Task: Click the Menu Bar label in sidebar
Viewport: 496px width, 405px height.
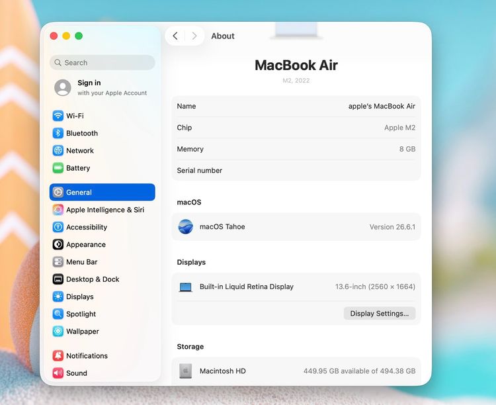Action: click(82, 262)
